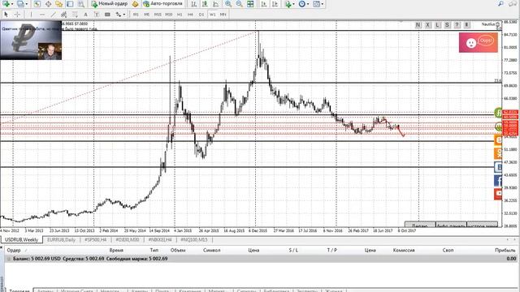Click the ruble webcam video thumbnail
This screenshot has width=520, height=292.
point(31,41)
